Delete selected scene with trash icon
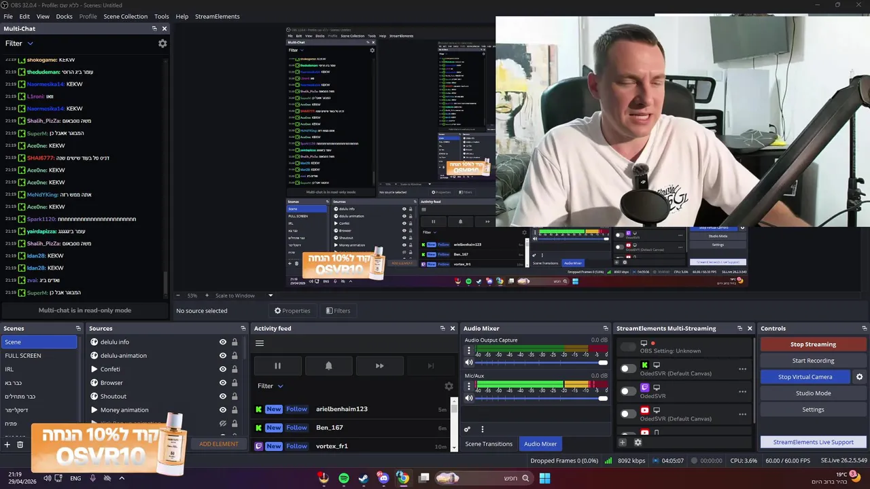This screenshot has height=489, width=870. pyautogui.click(x=20, y=445)
